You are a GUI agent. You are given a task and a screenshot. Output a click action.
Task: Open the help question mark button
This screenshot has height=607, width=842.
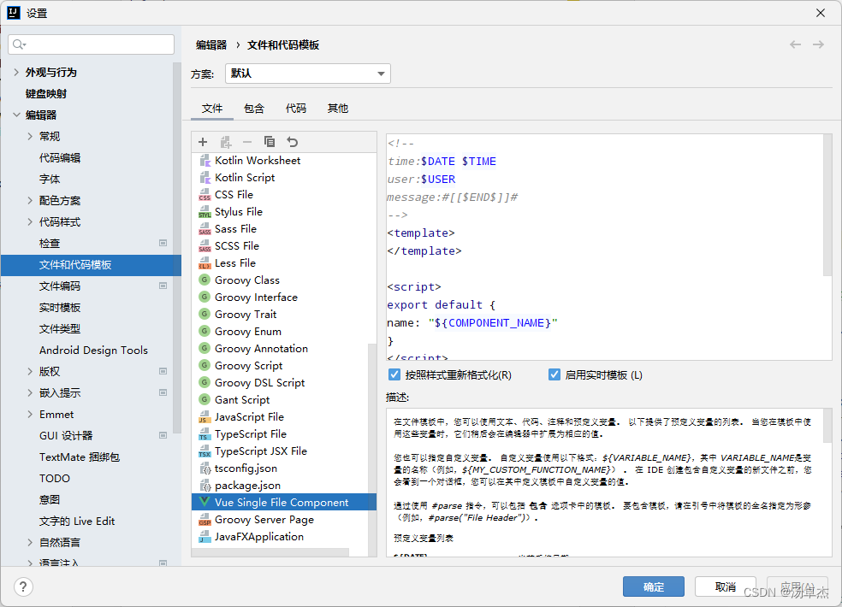23,586
